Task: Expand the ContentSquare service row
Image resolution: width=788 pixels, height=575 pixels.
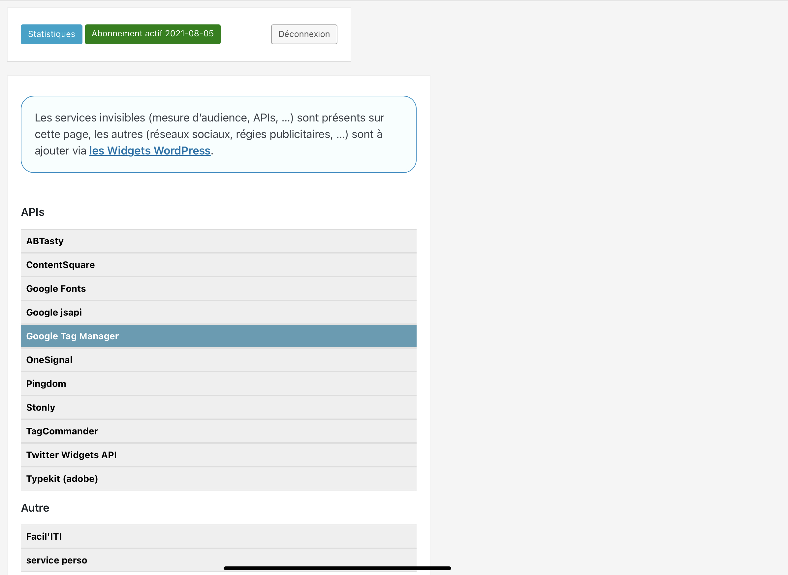Action: [x=218, y=265]
